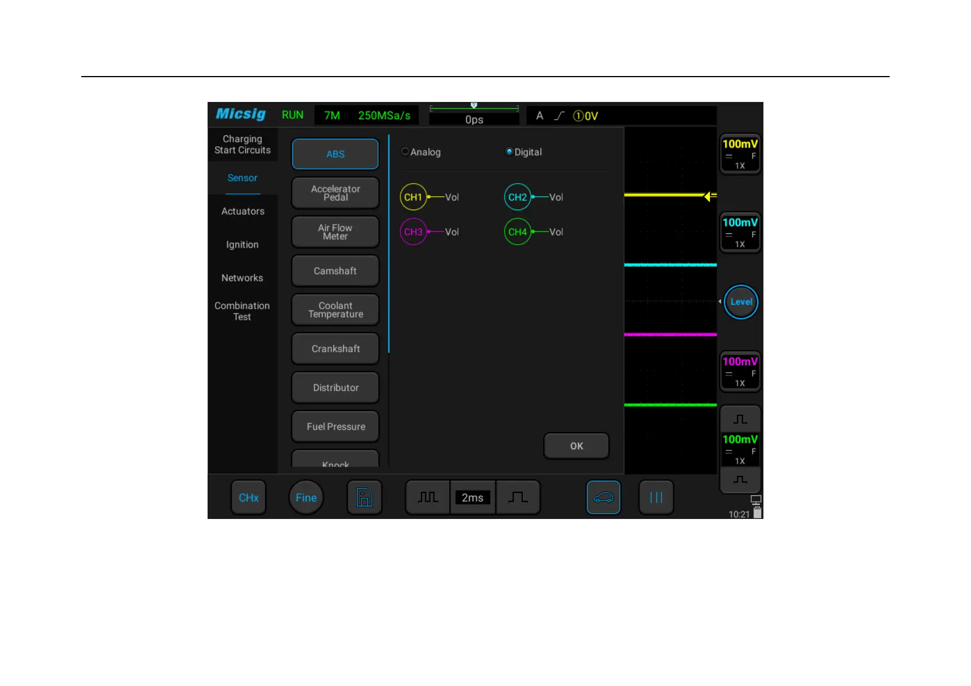Click the three vertical bars cursor icon
The height and width of the screenshot is (686, 971).
pos(656,497)
